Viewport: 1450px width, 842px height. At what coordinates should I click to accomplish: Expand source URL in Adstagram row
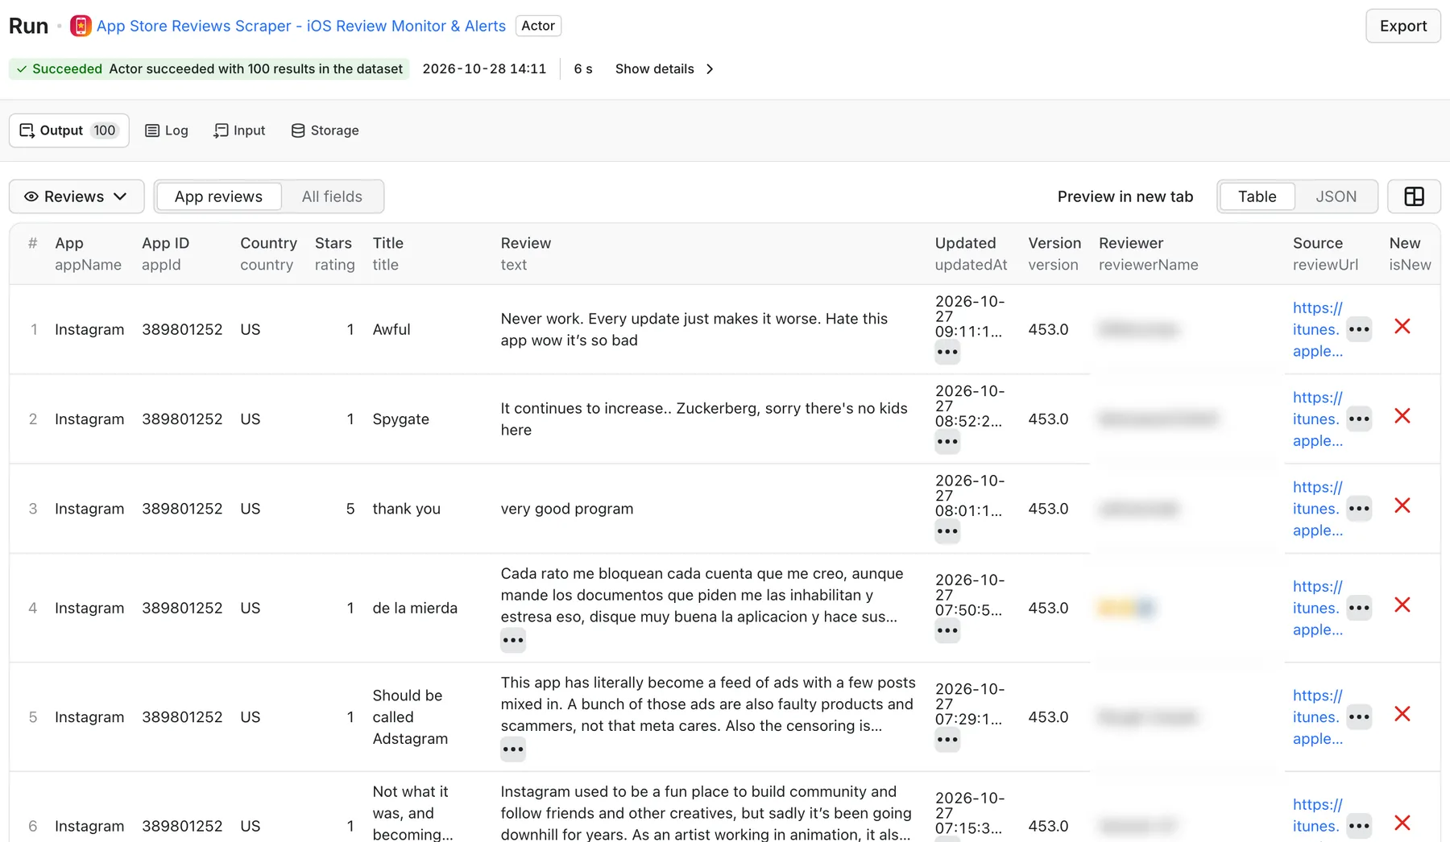pos(1359,716)
